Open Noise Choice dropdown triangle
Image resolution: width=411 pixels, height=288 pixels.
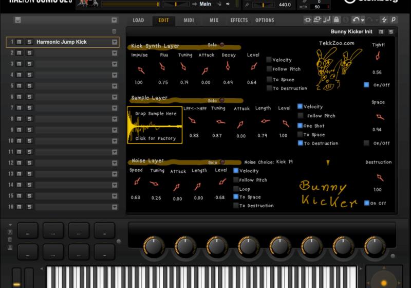(328, 163)
